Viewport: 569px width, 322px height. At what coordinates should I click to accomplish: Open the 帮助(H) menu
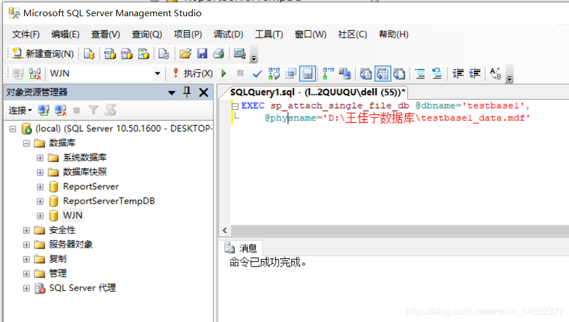tap(394, 34)
